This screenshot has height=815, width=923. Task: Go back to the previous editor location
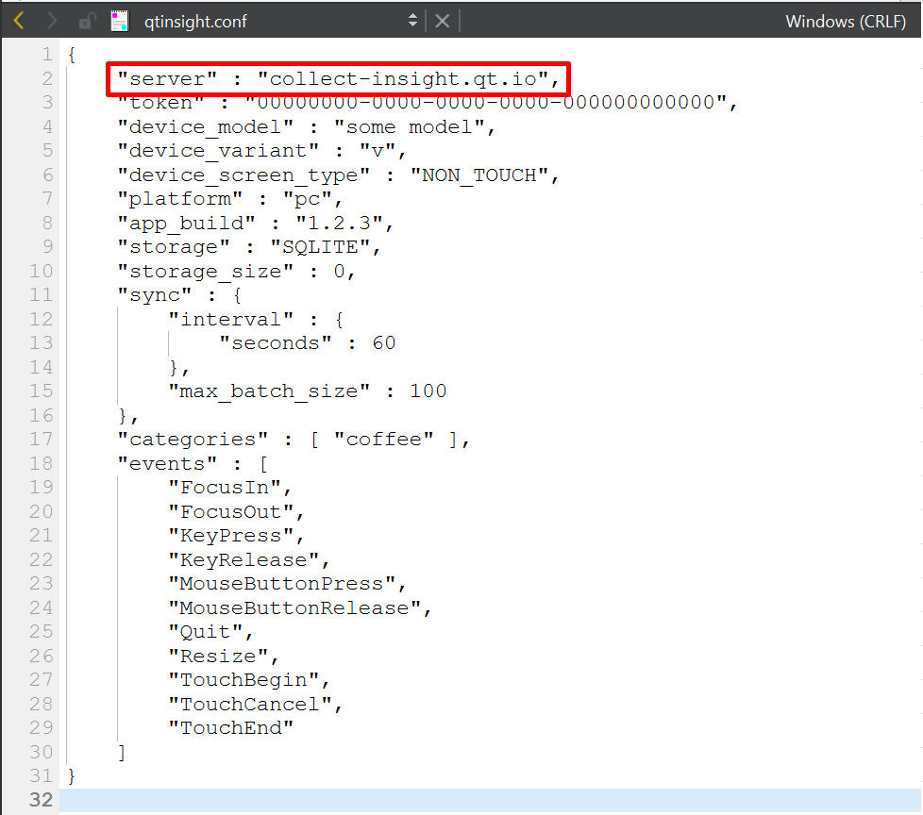(19, 20)
